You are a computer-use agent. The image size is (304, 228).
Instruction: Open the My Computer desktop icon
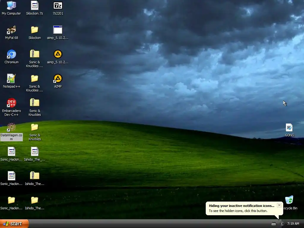coord(11,8)
